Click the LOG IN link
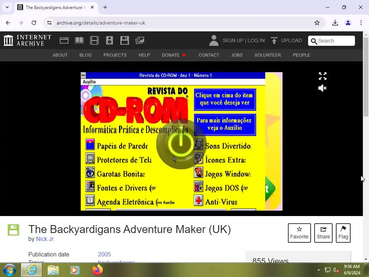Image resolution: width=369 pixels, height=277 pixels. tap(256, 40)
